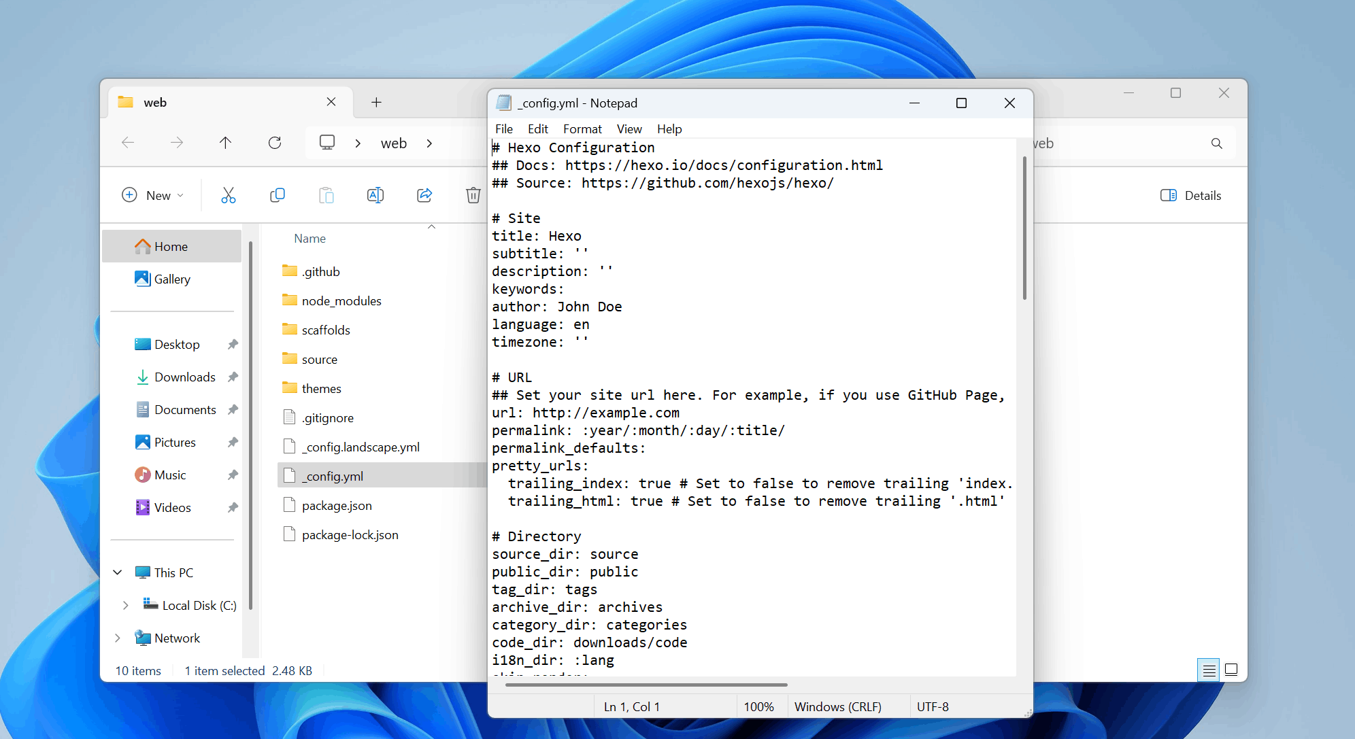This screenshot has width=1355, height=739.
Task: Expand the Network tree node
Action: [x=118, y=638]
